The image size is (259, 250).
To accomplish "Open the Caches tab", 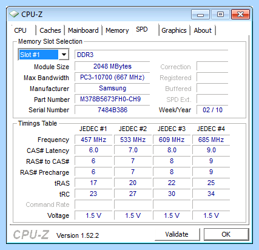I will coord(50,30).
